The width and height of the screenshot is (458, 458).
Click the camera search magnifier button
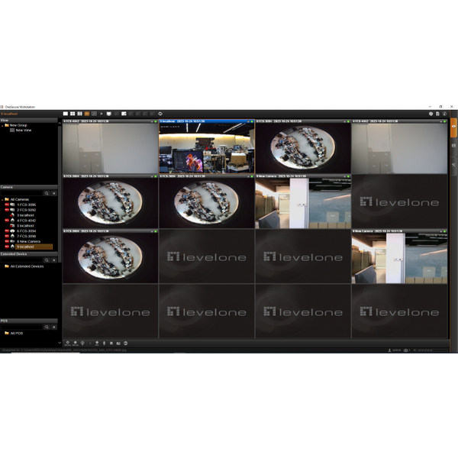pyautogui.click(x=47, y=193)
